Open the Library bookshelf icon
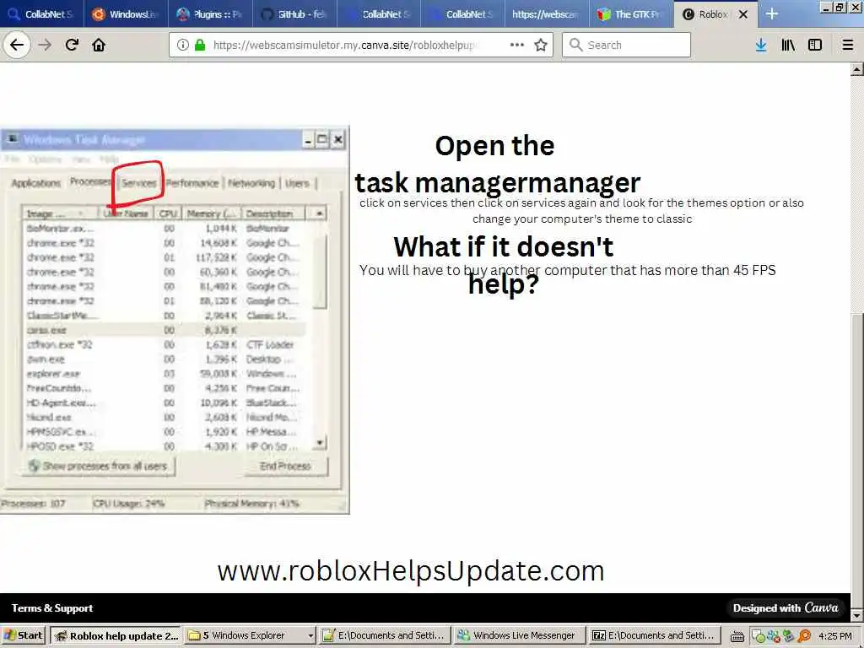 tap(788, 46)
